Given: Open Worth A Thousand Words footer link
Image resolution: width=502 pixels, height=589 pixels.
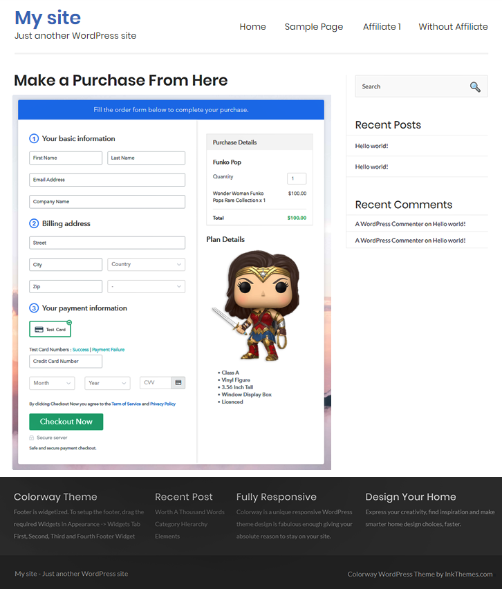Looking at the screenshot, I should 189,512.
